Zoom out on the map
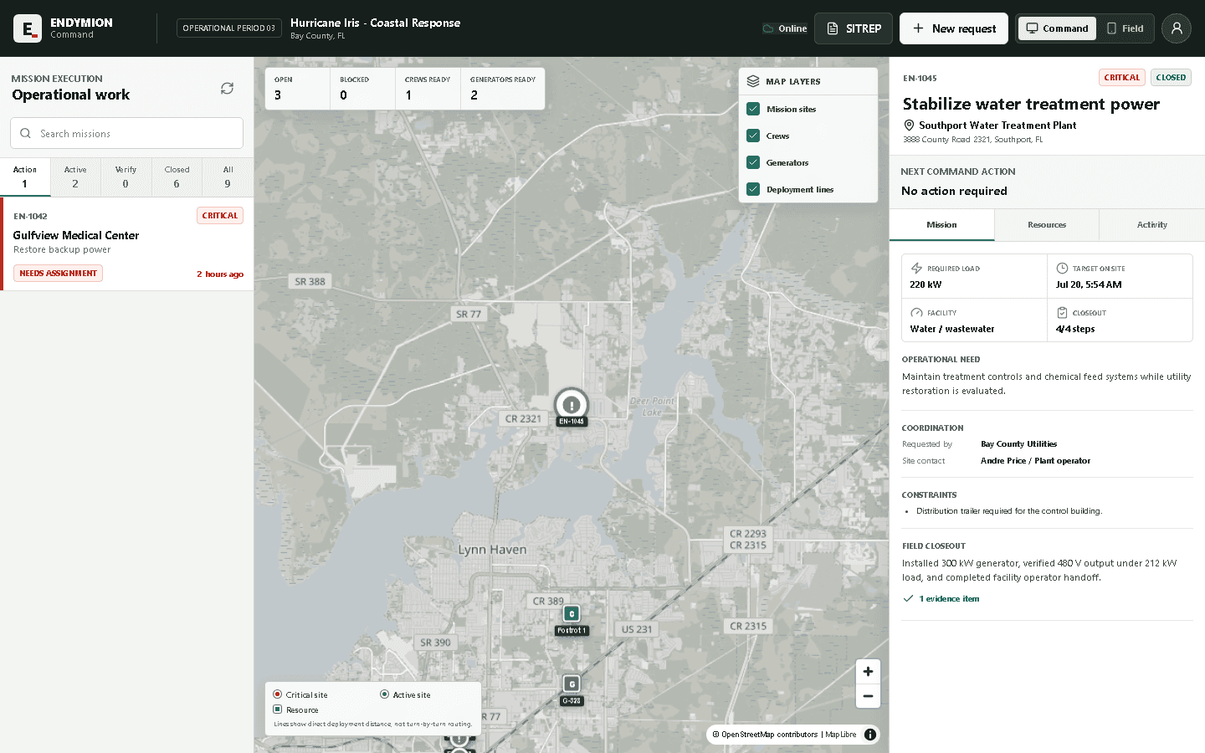1205x753 pixels. click(x=868, y=696)
